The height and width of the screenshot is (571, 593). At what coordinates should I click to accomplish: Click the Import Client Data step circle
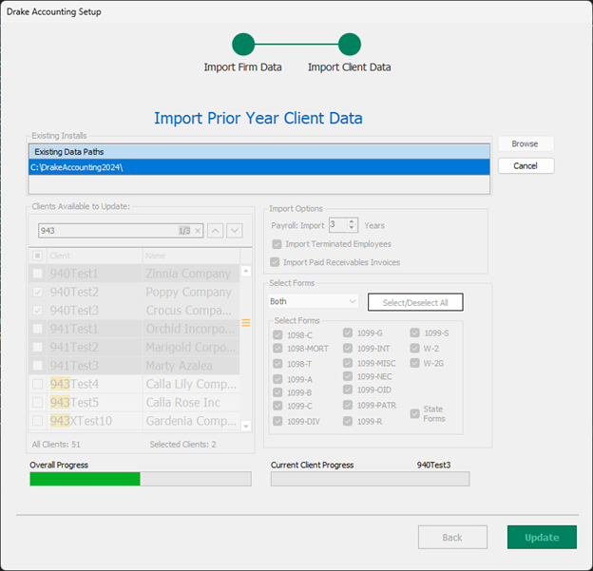point(350,45)
